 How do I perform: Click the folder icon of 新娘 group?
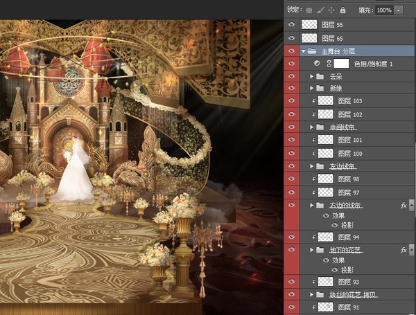point(320,88)
